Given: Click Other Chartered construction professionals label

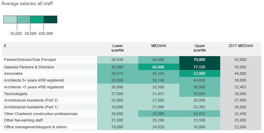Looking at the screenshot, I should (x=41, y=114).
